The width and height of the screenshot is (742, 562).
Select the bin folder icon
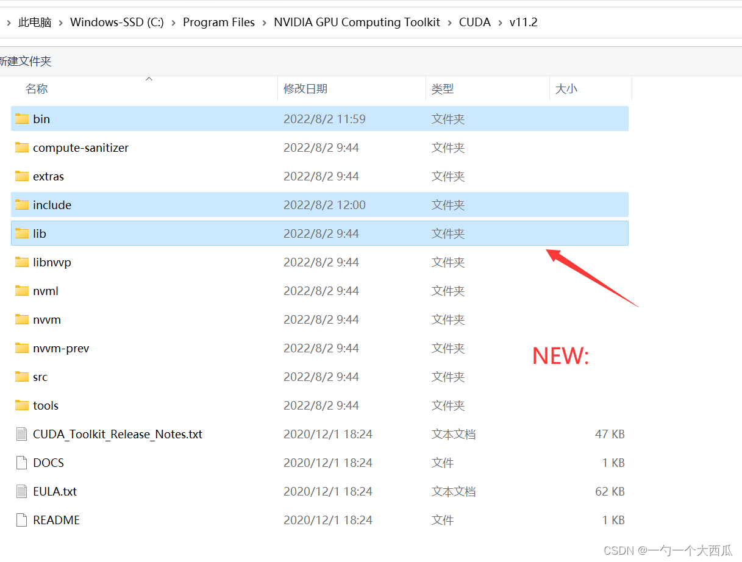pyautogui.click(x=22, y=119)
